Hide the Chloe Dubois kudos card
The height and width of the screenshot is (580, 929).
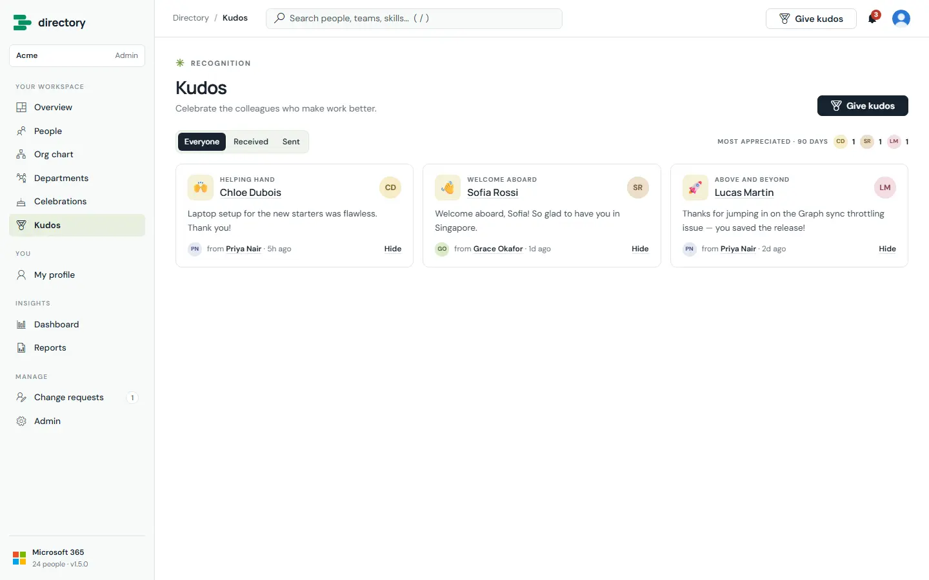[x=393, y=249]
